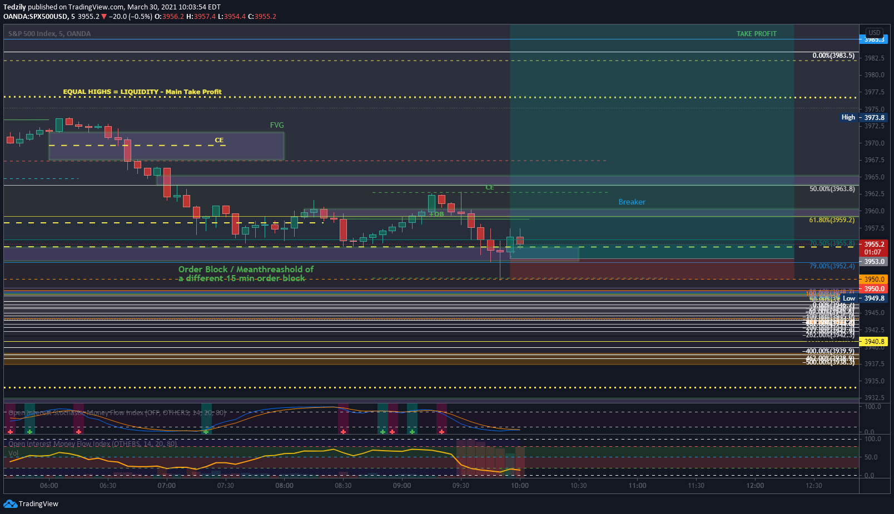Click the EQUAL HIGHS = LIQUIDITY annotation

coord(142,92)
